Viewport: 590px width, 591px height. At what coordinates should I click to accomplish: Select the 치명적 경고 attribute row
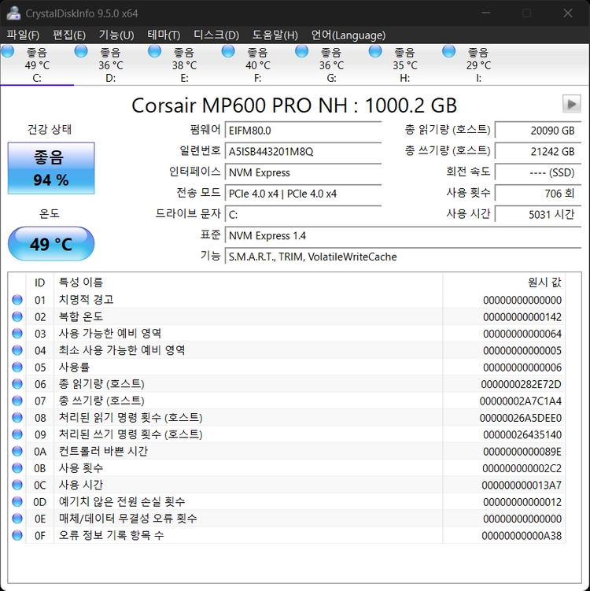(286, 300)
